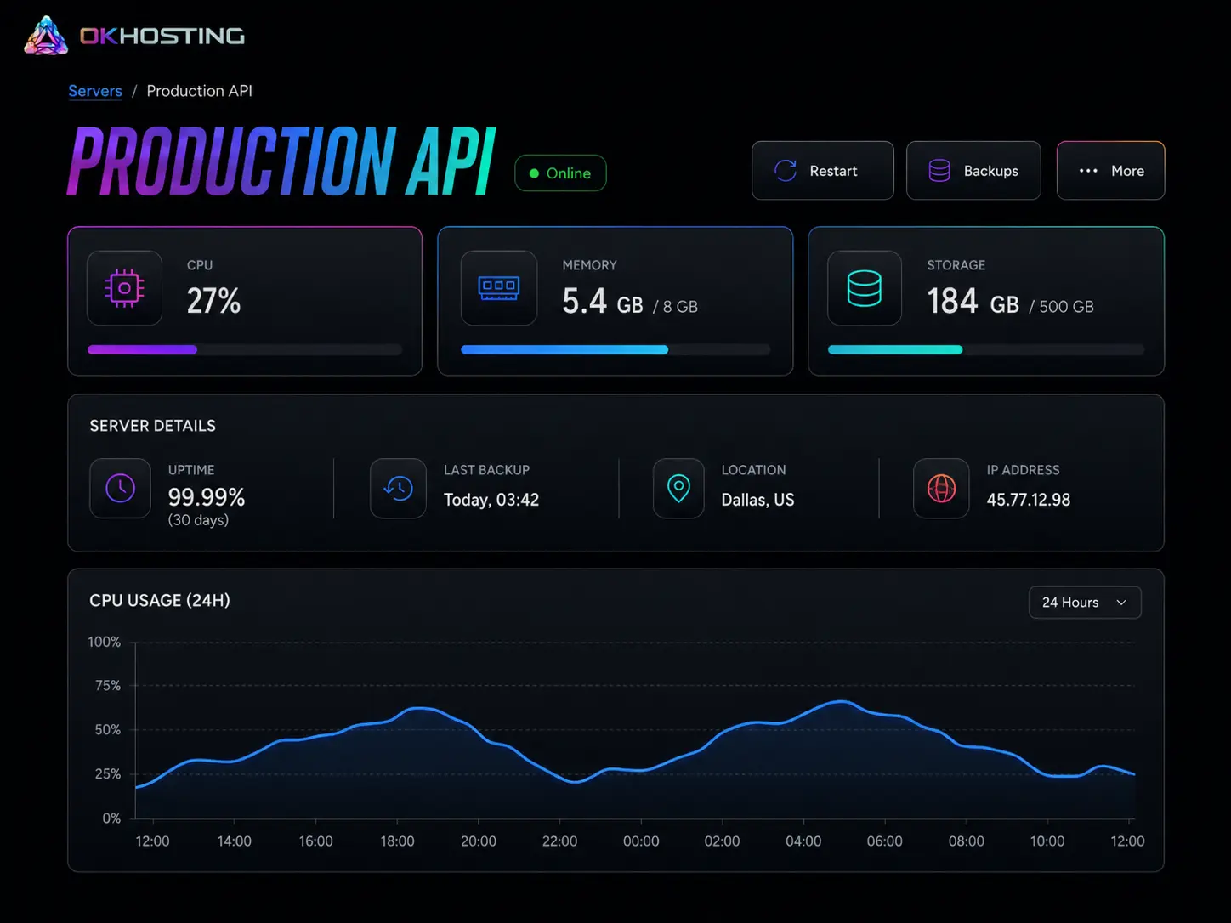The height and width of the screenshot is (923, 1231).
Task: Click the 99.99% uptime value
Action: (x=207, y=496)
